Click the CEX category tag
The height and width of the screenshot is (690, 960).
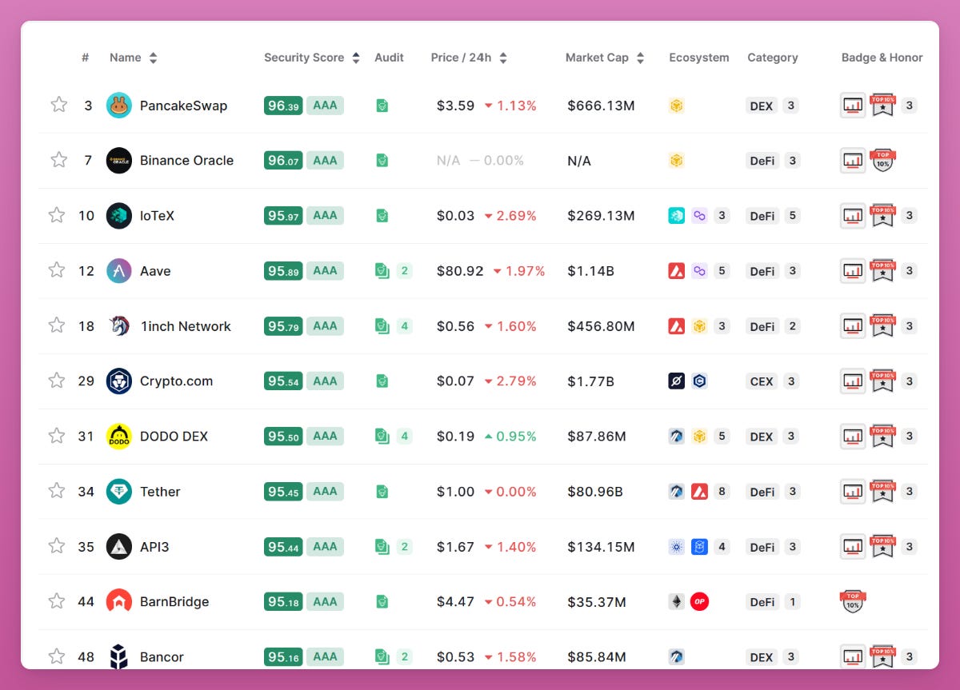point(762,381)
